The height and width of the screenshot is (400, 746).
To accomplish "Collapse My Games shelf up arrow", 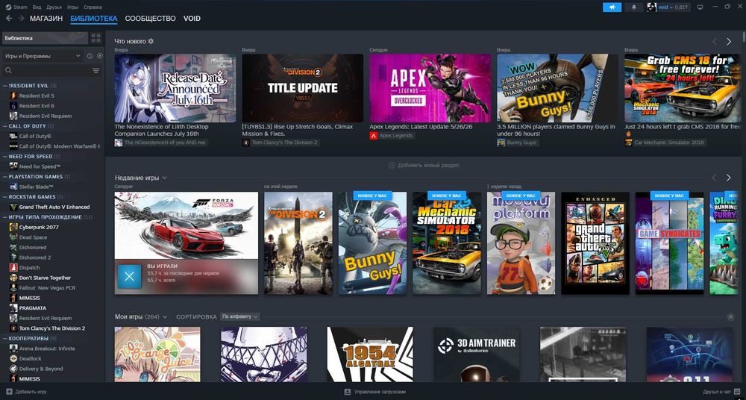I will coord(730,317).
